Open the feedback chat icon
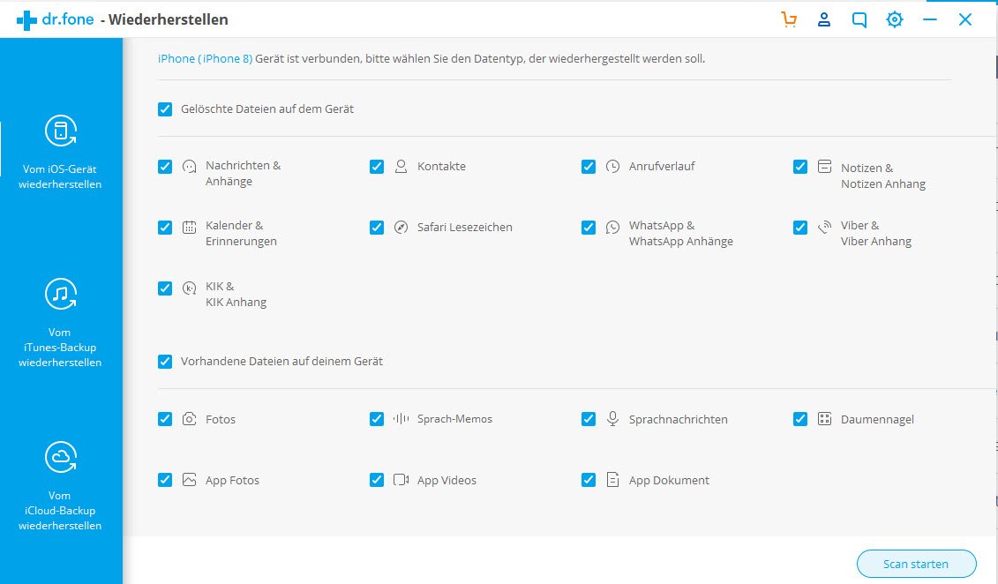This screenshot has height=584, width=998. pos(859,19)
